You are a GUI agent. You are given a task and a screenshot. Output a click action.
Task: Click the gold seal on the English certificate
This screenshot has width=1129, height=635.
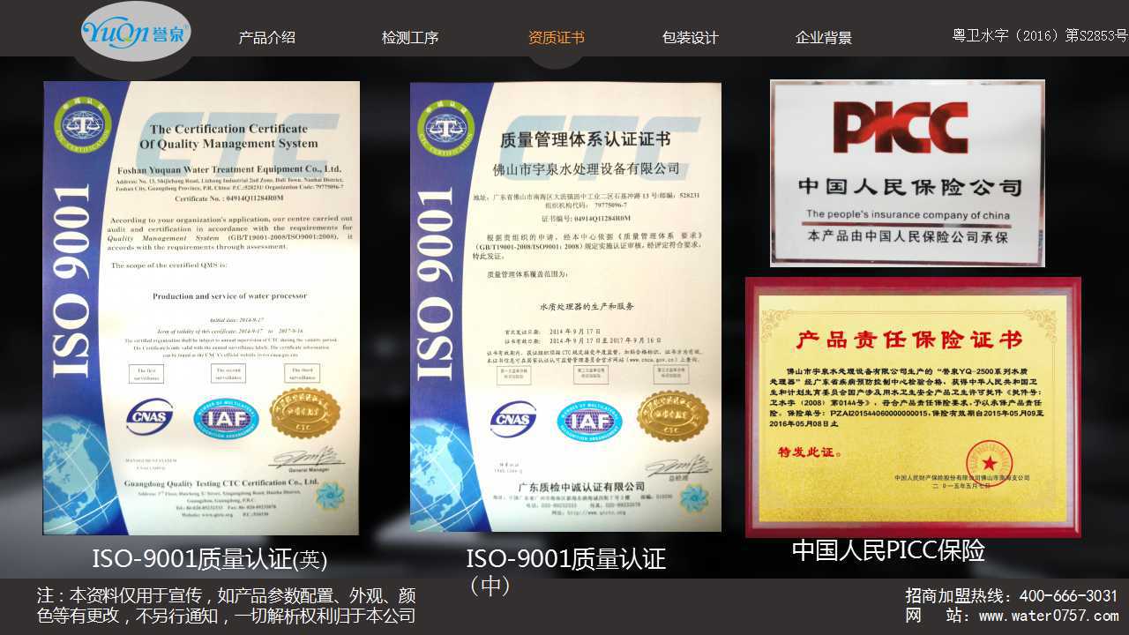305,413
